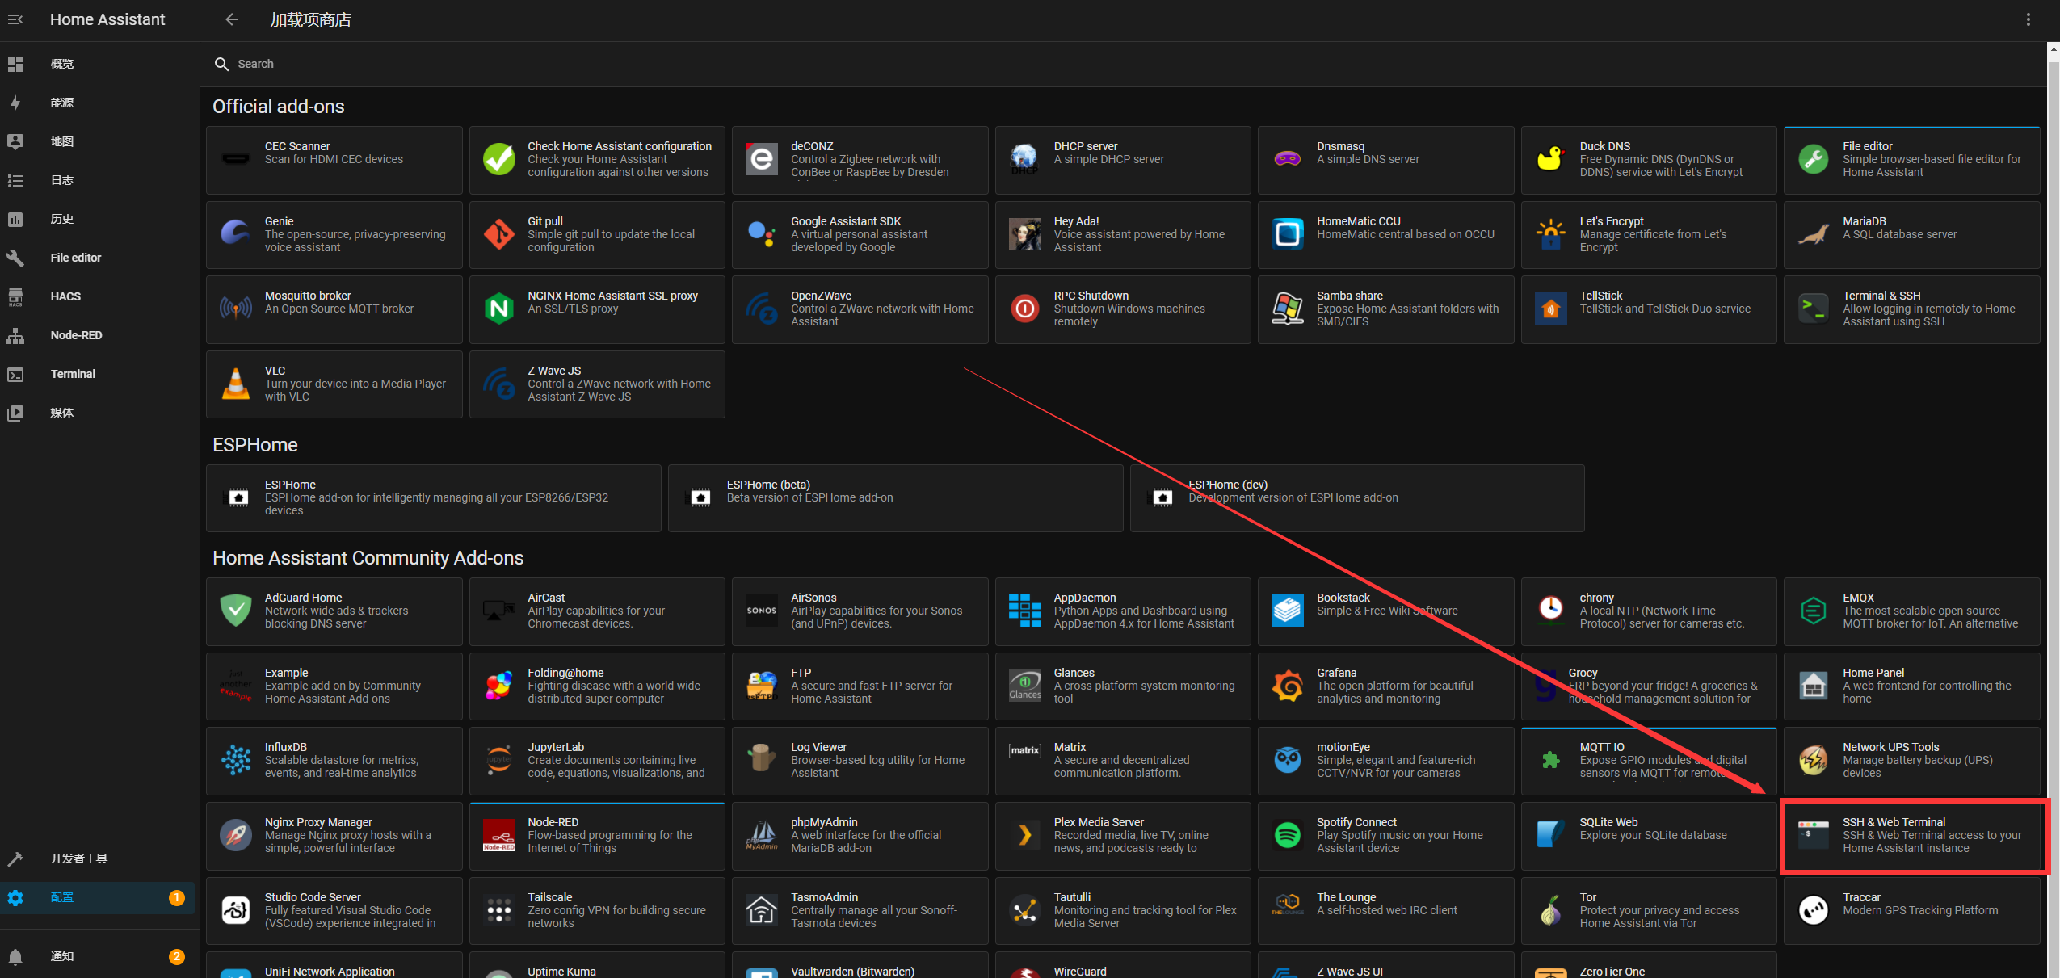Image resolution: width=2060 pixels, height=978 pixels.
Task: Select the phpMyAdmin add-on title
Action: pyautogui.click(x=824, y=822)
